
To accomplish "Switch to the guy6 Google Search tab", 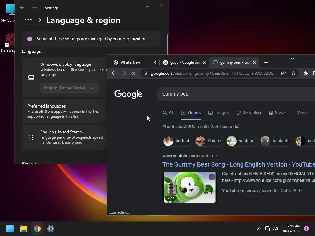I will pos(185,62).
